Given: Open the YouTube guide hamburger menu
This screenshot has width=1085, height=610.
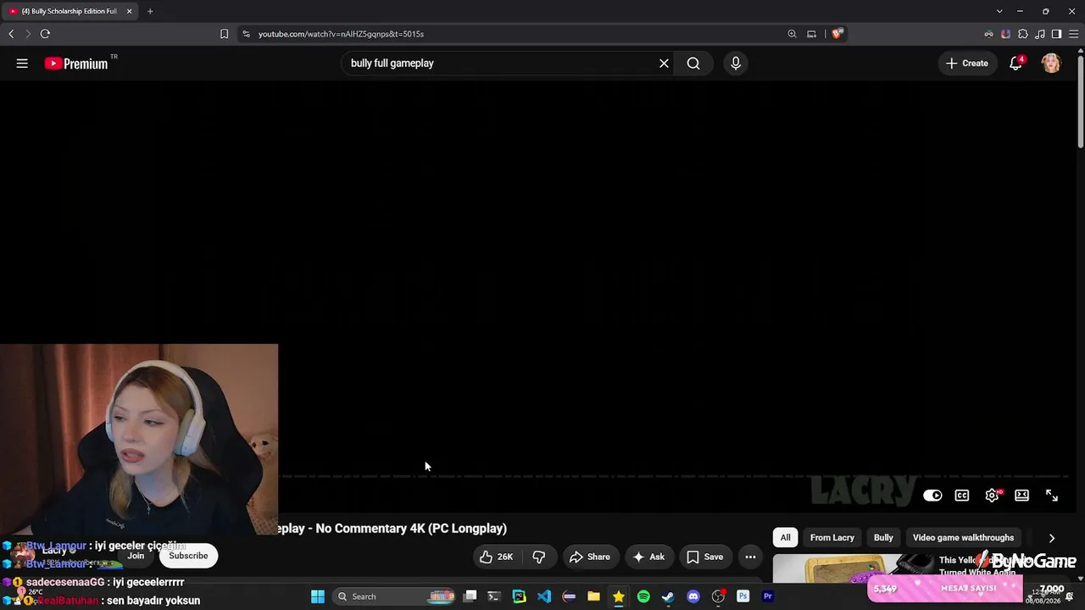Looking at the screenshot, I should 22,64.
